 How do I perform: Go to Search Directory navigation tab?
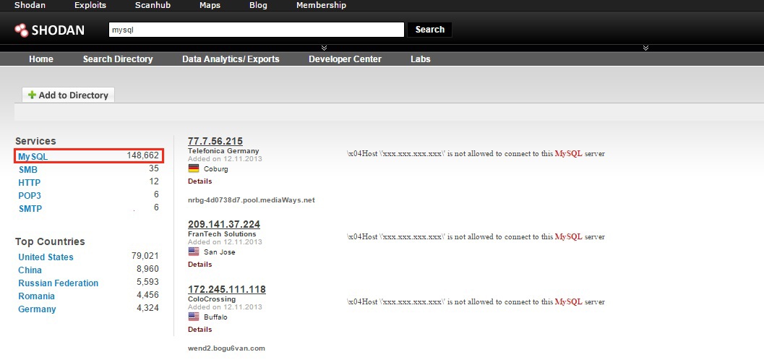pos(118,59)
